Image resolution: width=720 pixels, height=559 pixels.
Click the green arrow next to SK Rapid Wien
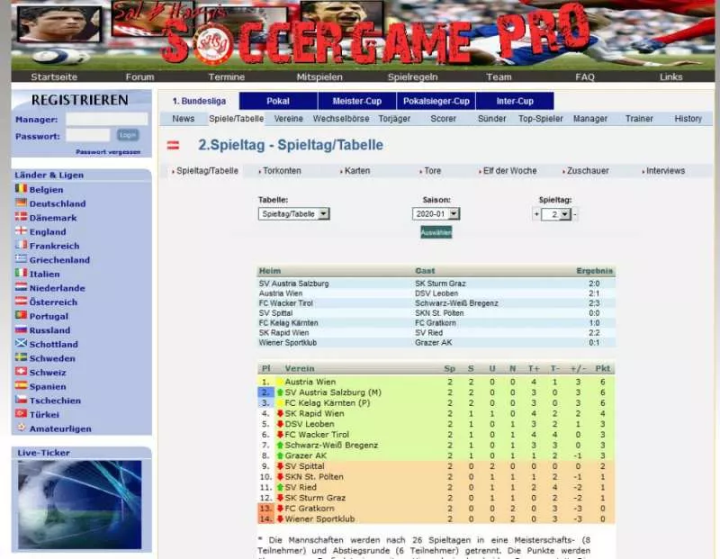tap(281, 413)
